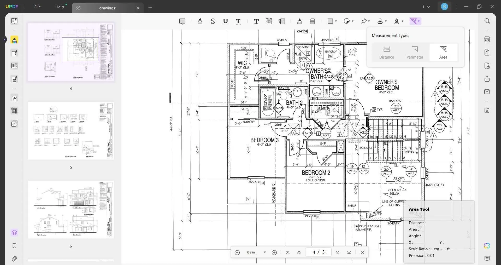Open the attachments panel

click(14, 259)
